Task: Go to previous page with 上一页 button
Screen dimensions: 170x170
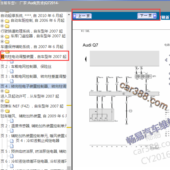Action: pos(82,16)
